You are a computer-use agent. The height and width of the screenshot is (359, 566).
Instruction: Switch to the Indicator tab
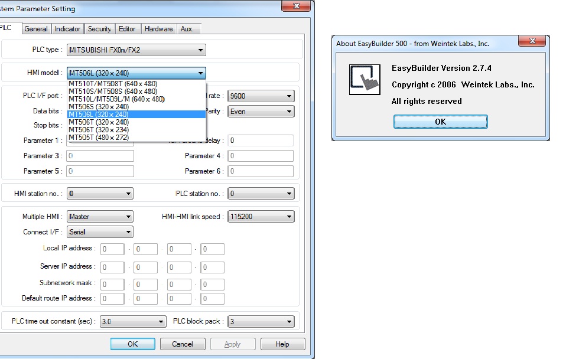click(67, 29)
